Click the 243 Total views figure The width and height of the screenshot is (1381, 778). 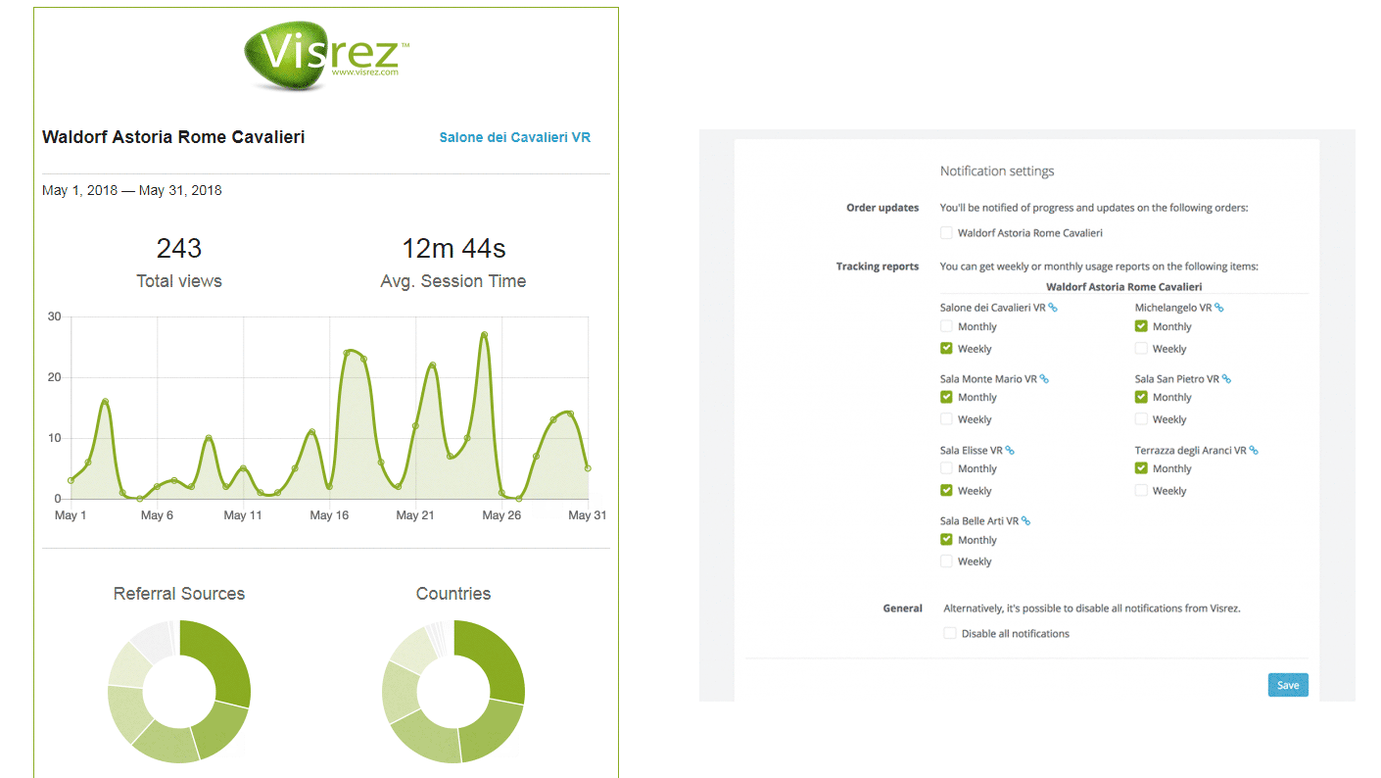(x=179, y=249)
